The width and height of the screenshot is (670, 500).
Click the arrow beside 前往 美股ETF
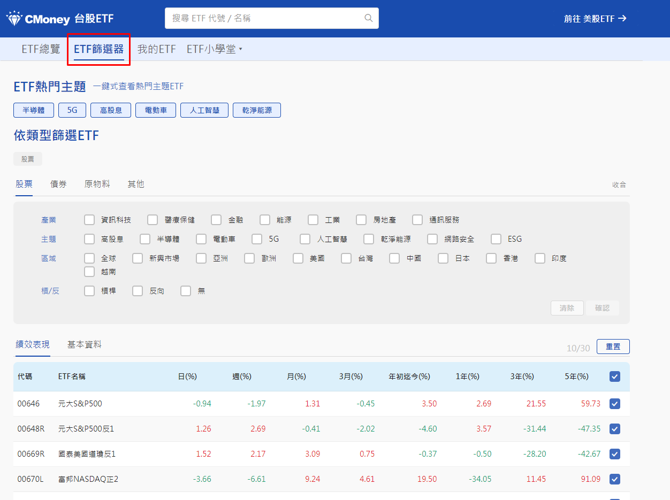pos(622,17)
